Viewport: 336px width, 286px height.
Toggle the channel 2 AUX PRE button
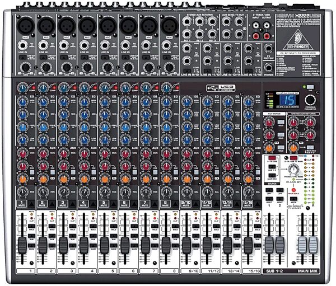(53, 172)
